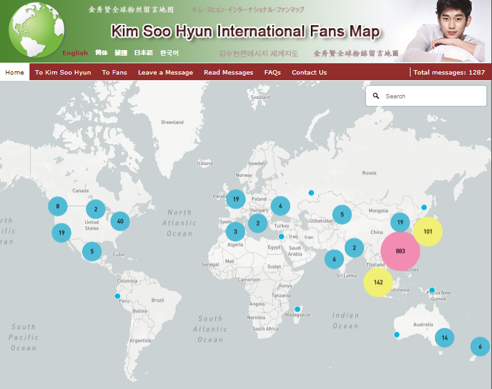This screenshot has height=389, width=492.
Task: Click the Russia label on map
Action: (x=369, y=173)
